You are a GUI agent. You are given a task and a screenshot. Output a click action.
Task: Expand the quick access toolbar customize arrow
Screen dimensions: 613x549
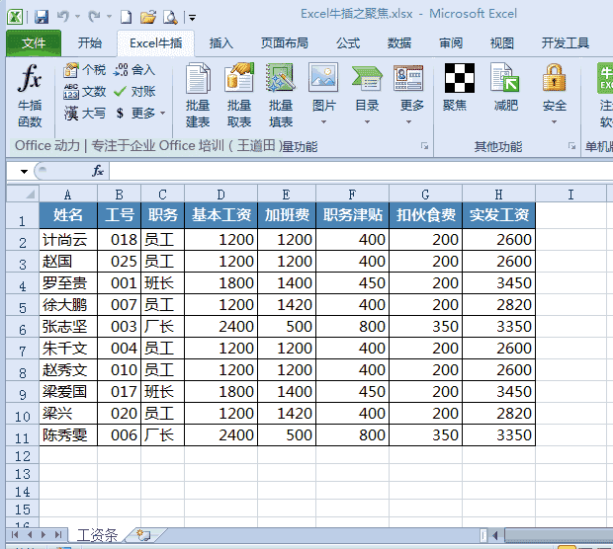click(192, 18)
